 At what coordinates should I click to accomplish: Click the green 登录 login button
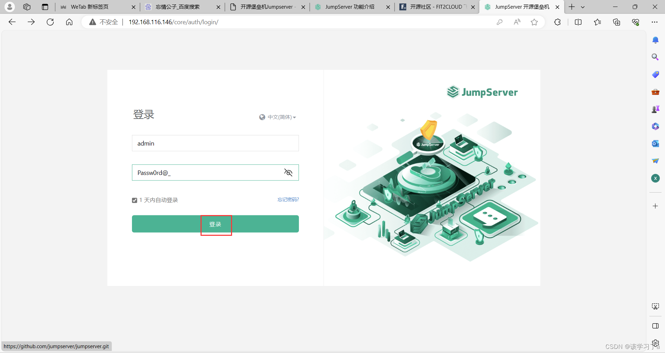[215, 224]
